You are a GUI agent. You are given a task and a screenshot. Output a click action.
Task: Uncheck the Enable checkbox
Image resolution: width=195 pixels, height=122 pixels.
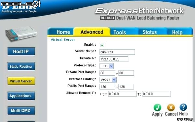102,45
